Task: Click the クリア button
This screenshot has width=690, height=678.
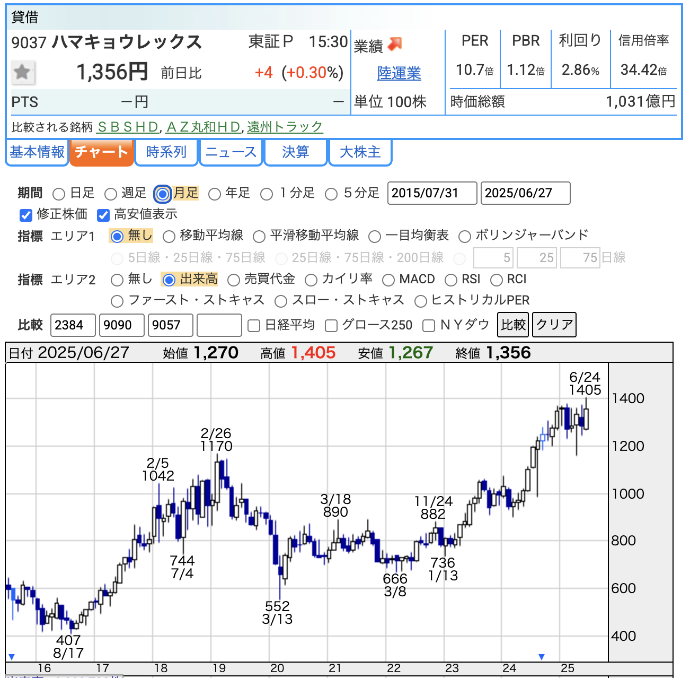Action: click(554, 325)
